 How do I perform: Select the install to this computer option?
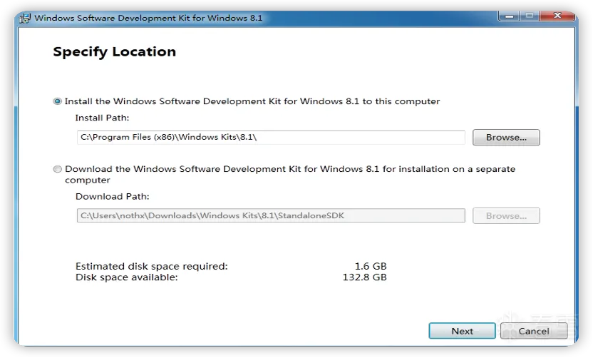click(x=58, y=101)
